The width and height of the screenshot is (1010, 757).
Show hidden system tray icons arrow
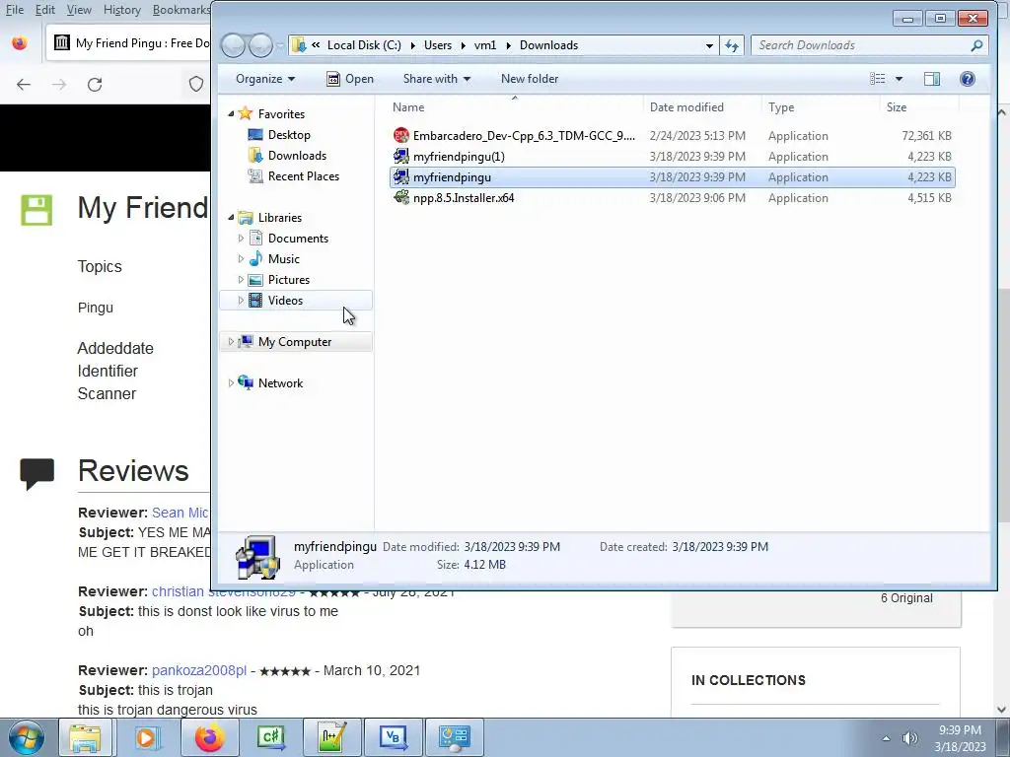(x=886, y=738)
